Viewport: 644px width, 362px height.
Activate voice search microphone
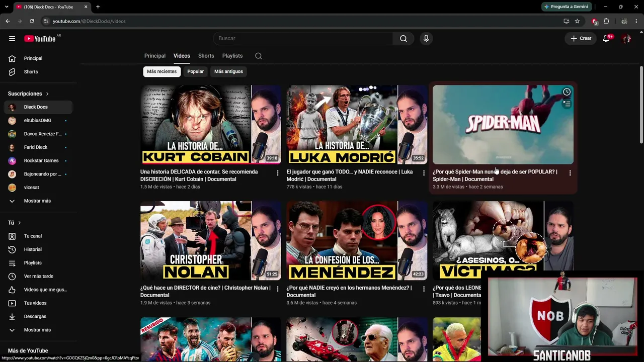[x=426, y=39]
